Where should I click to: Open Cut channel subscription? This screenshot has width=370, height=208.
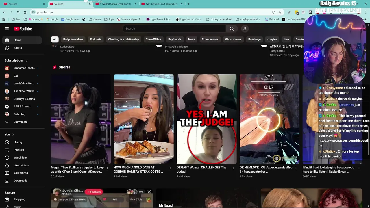(x=22, y=76)
